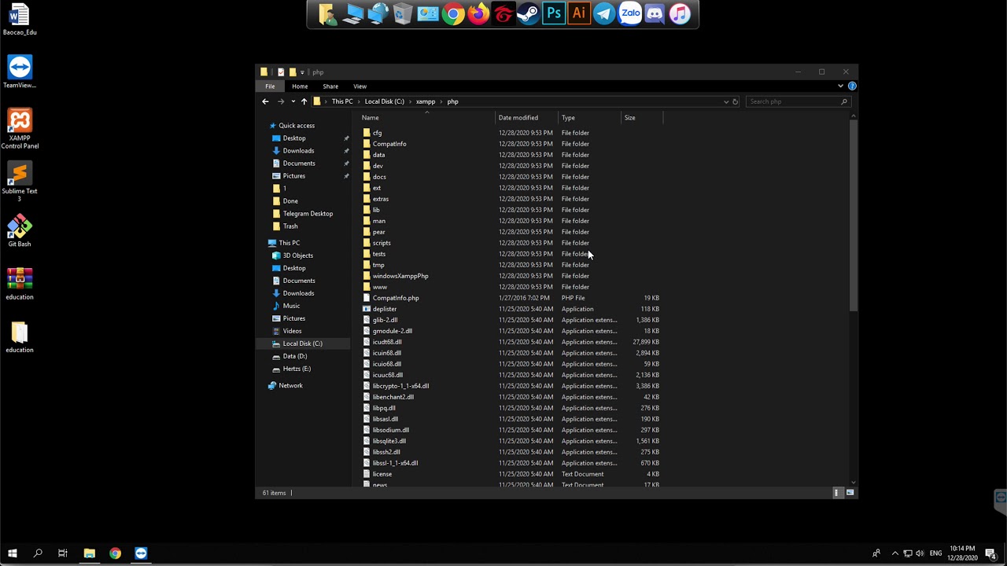Open the Recent locations dropdown arrow

[293, 101]
